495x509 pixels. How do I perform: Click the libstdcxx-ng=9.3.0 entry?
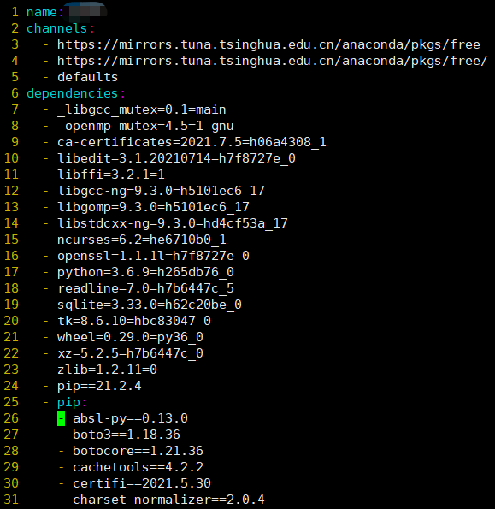coord(173,223)
